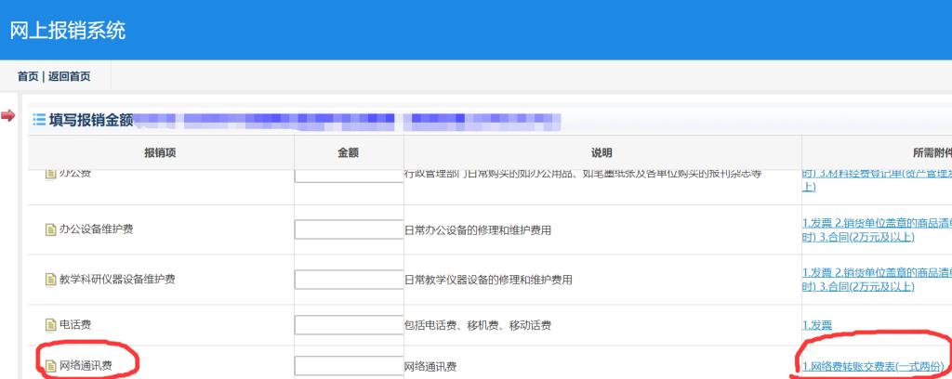Click the document icon next to 电话费

pos(51,326)
